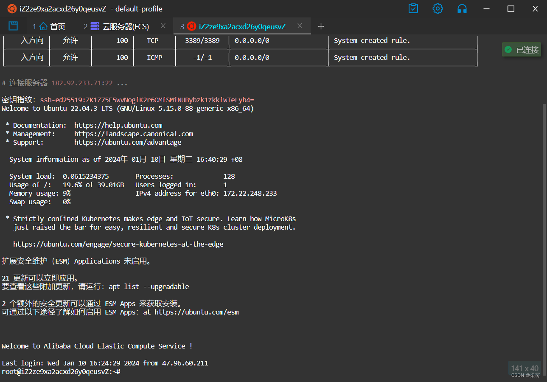547x382 pixels.
Task: Maximize the window
Action: pyautogui.click(x=511, y=8)
